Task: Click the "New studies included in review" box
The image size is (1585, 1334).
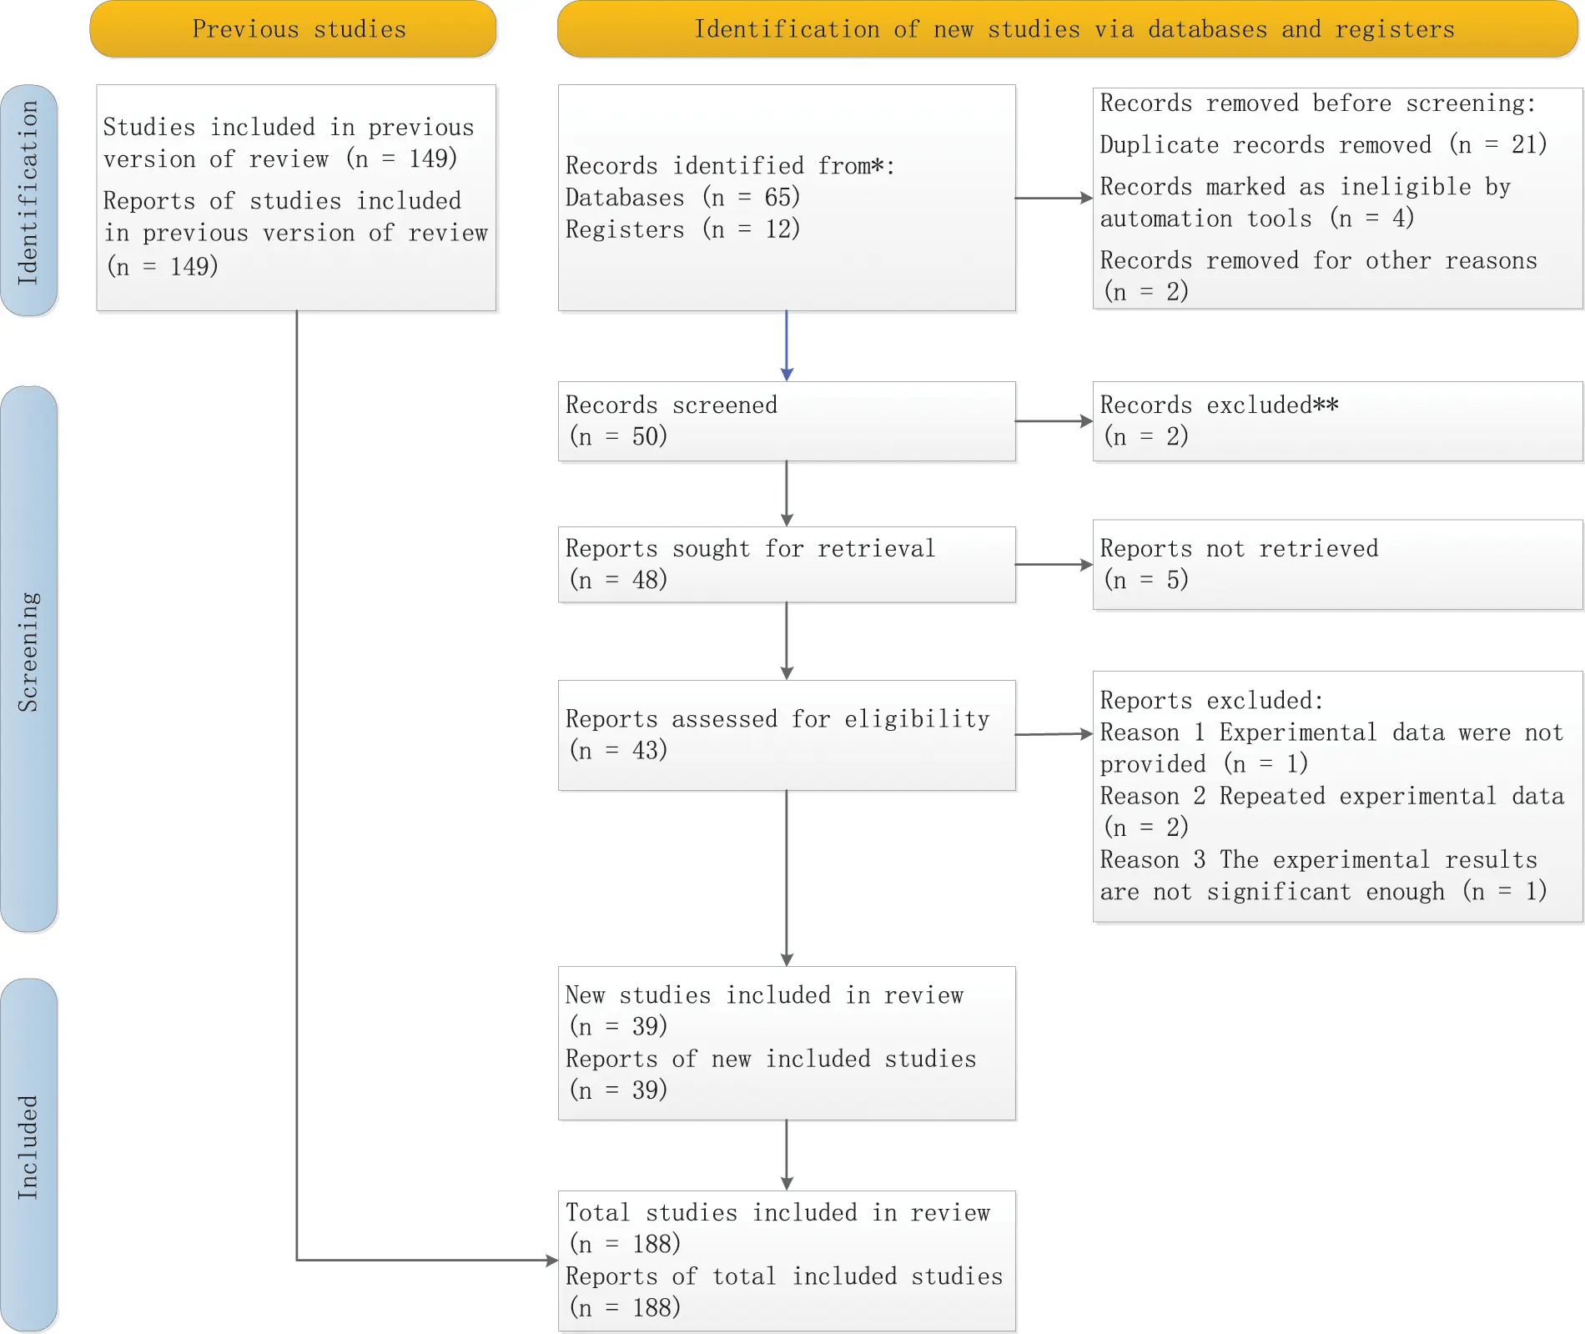Action: click(x=787, y=1043)
